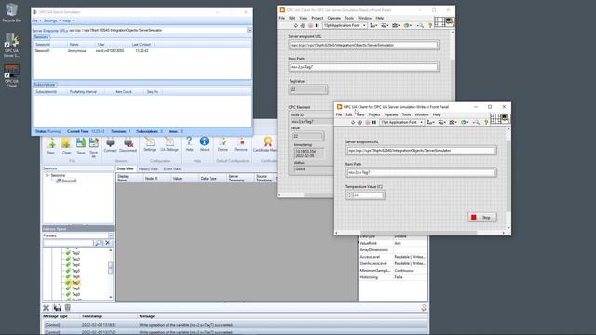This screenshot has height=335, width=596.
Task: Clear the address space search with X icon
Action: coord(108,243)
